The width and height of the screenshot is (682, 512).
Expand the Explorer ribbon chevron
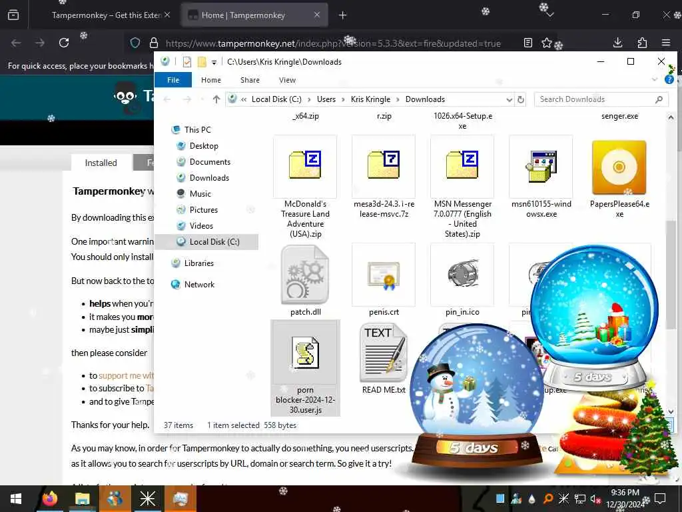[655, 80]
